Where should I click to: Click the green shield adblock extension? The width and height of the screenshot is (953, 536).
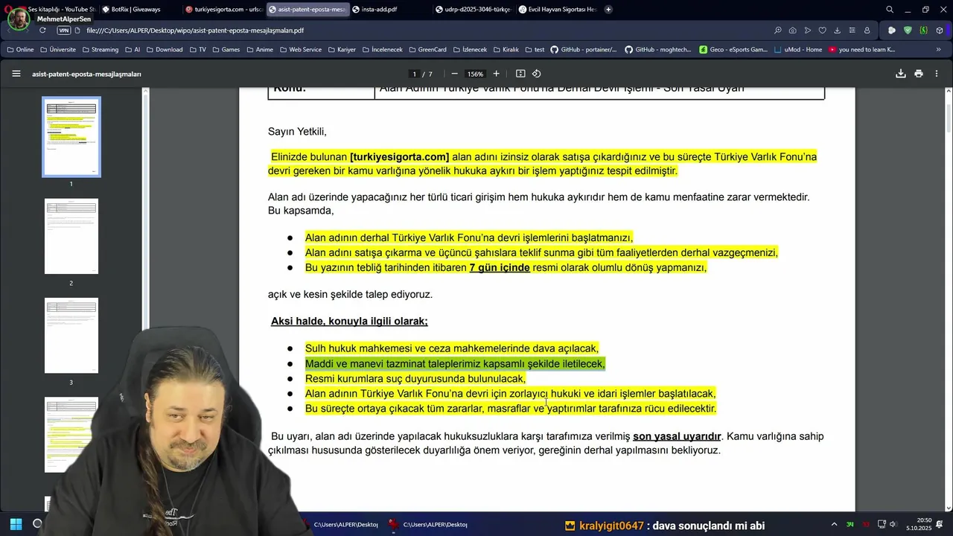908,31
